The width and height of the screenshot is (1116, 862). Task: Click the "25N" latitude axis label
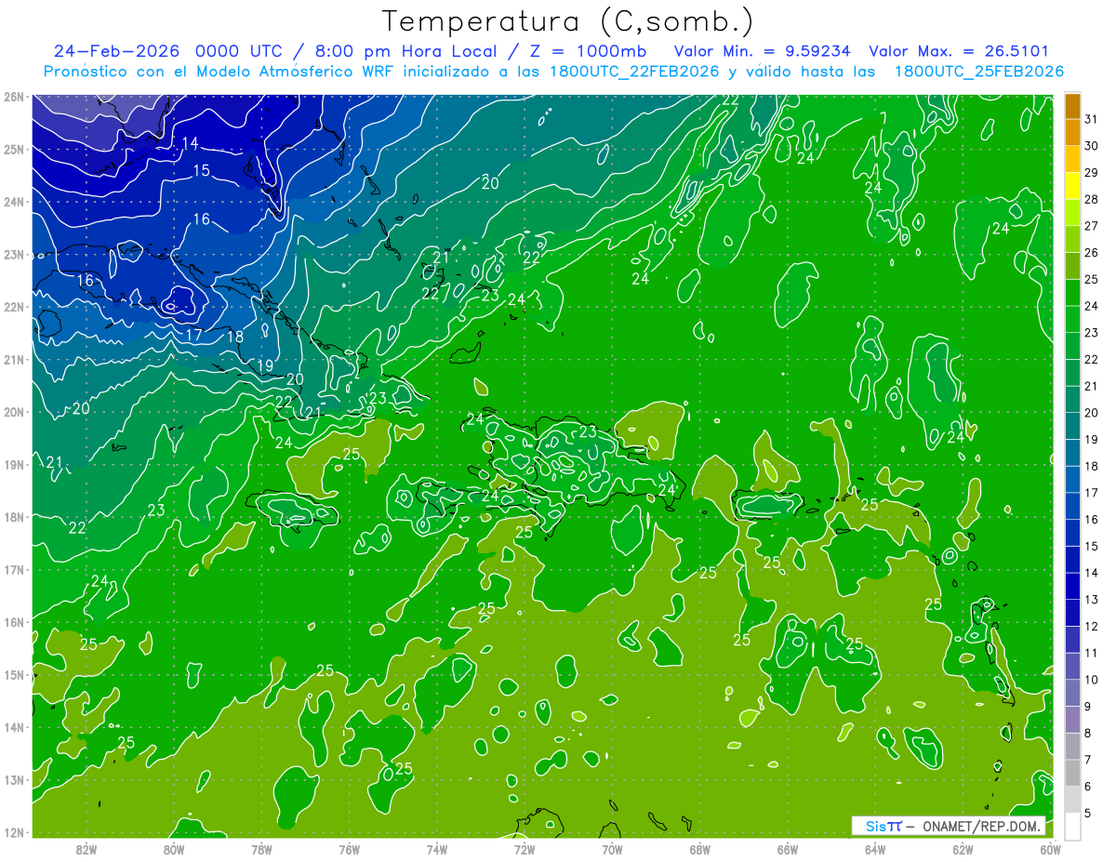[12, 149]
